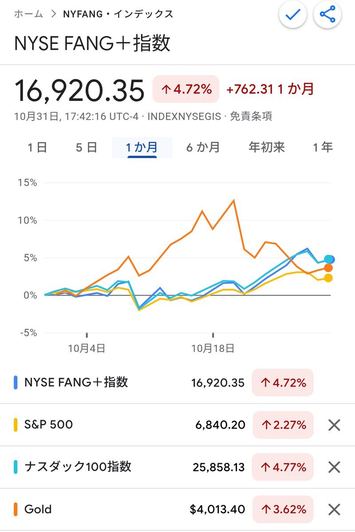Switch to the 5日 range tab
This screenshot has width=355, height=532.
86,147
